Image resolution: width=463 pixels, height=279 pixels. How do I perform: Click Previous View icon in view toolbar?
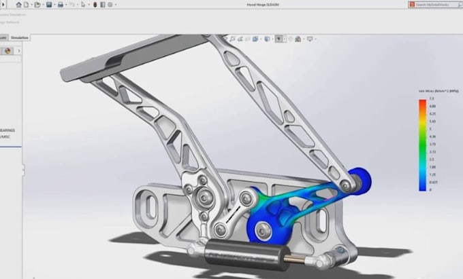[240, 39]
